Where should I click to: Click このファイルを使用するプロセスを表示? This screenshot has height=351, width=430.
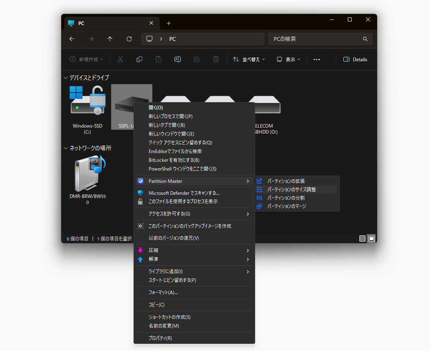[194, 202]
